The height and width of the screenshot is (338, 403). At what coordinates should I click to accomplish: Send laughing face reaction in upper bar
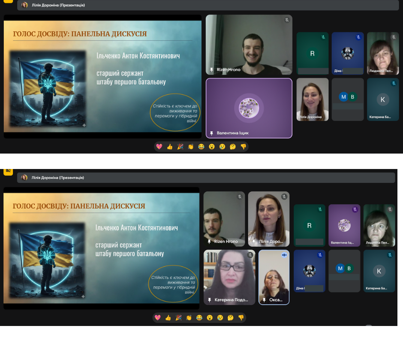coord(201,147)
